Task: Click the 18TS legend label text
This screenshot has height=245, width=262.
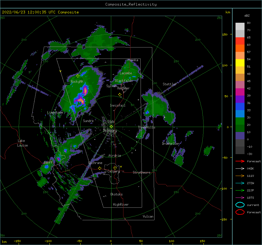Action: click(x=250, y=198)
